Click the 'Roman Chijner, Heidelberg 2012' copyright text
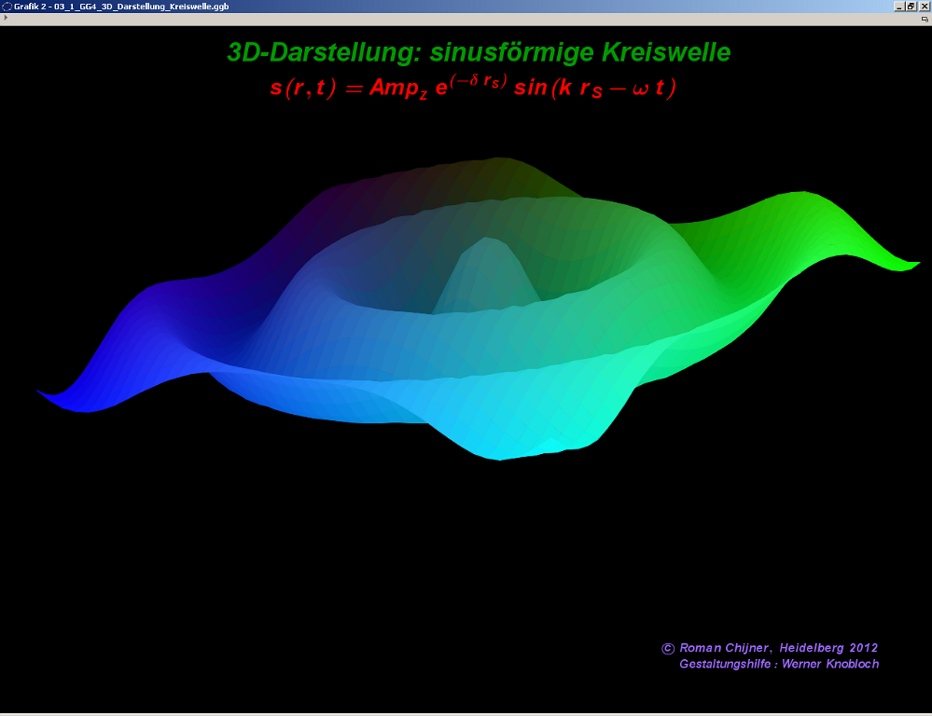The width and height of the screenshot is (932, 716). pyautogui.click(x=778, y=648)
